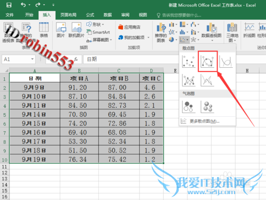Screen dimensions: 266x200
Task: Open SmartArt graphic dialog
Action: (98, 32)
